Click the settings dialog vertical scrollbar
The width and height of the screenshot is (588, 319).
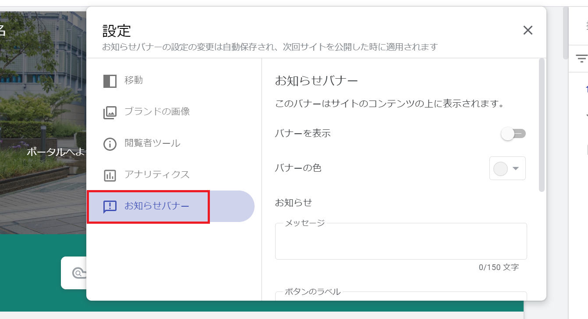pyautogui.click(x=542, y=126)
